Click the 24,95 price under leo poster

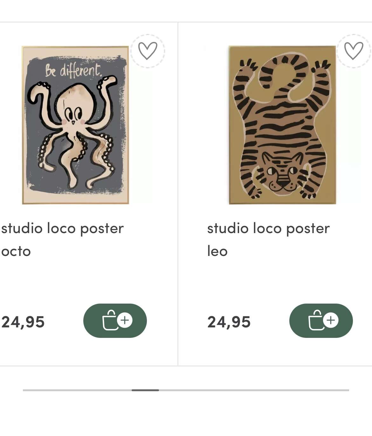pos(229,322)
